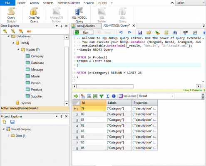Switch to the HOME ribbon tab

(22, 3)
